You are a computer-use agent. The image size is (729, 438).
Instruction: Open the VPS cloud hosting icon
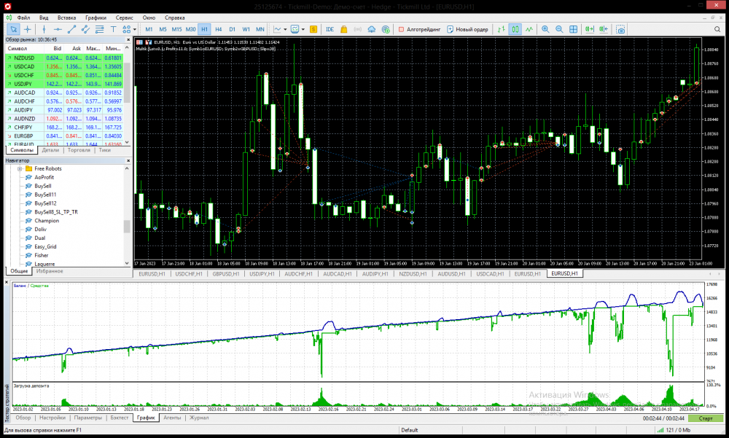point(372,29)
